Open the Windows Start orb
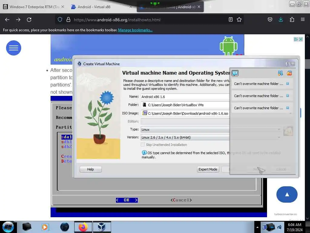Viewport: 310px width, 233px height. (8, 227)
